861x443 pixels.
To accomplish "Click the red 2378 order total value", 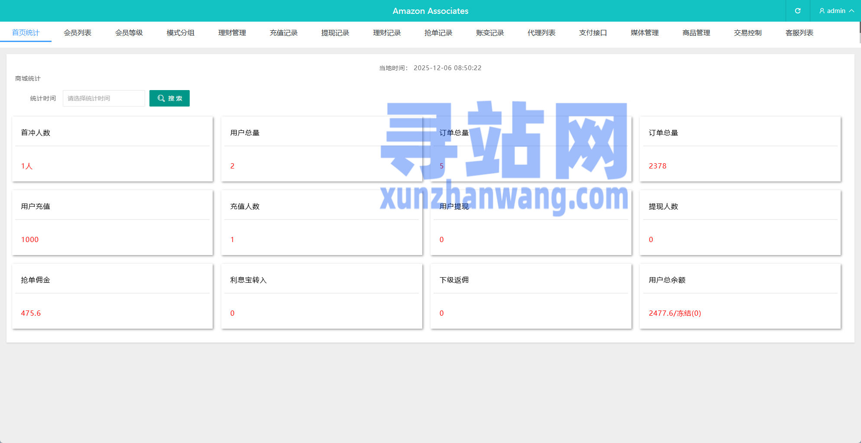I will [657, 165].
